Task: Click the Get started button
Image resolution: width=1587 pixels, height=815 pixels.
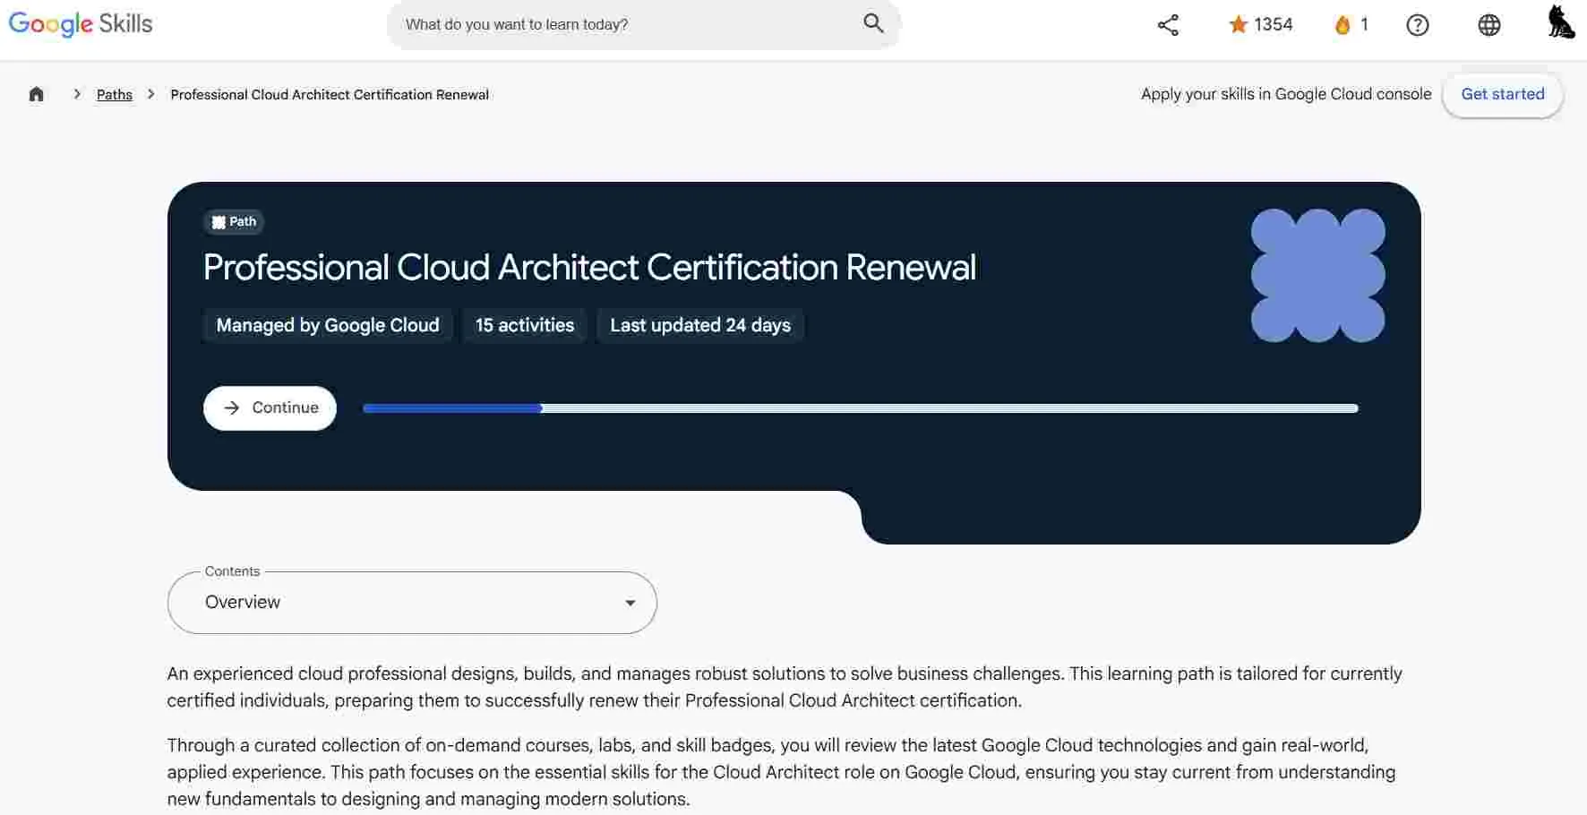Action: coord(1502,94)
